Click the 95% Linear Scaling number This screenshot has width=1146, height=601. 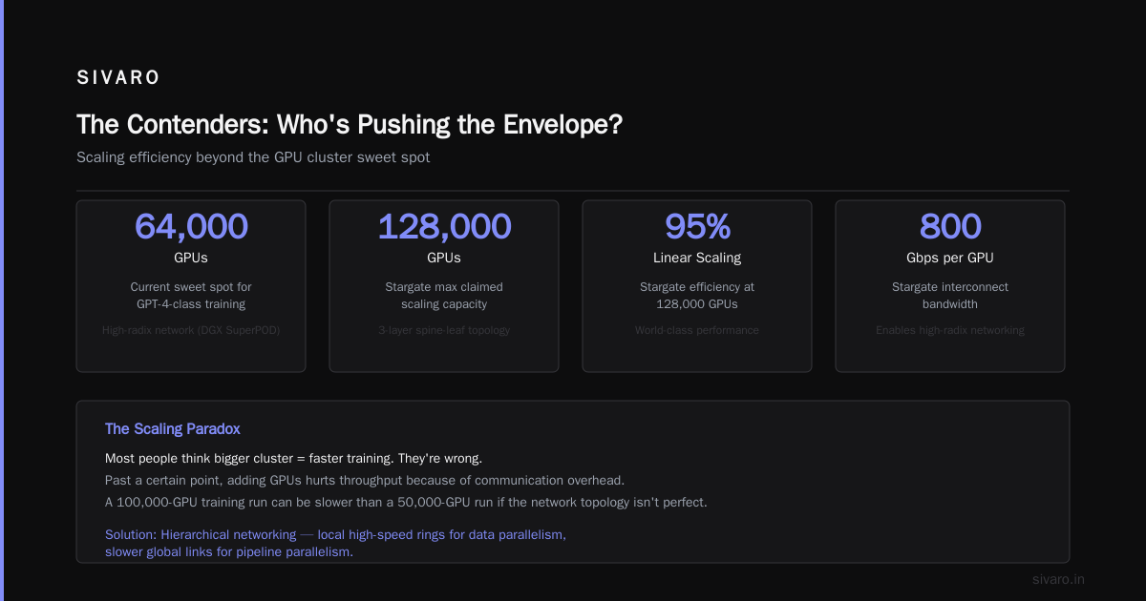[x=697, y=226]
